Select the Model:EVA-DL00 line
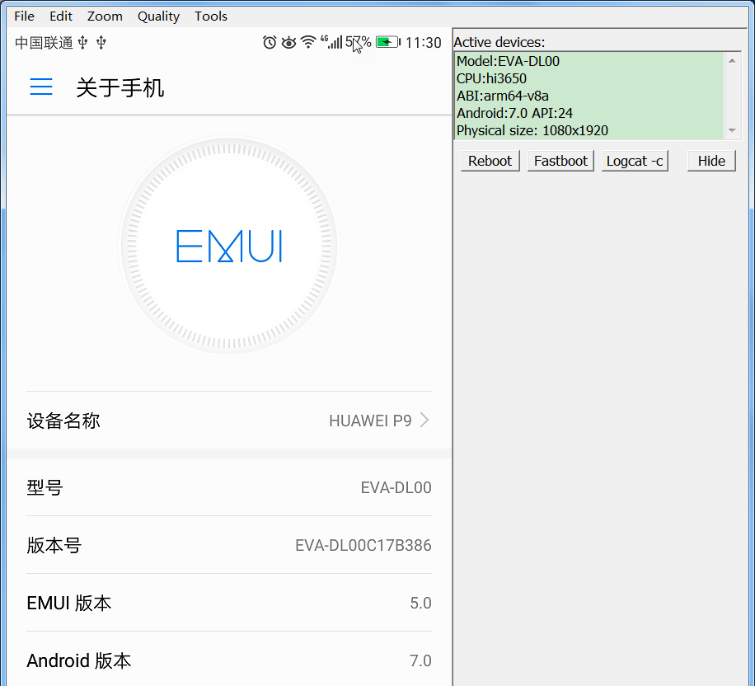The height and width of the screenshot is (686, 755). (508, 61)
